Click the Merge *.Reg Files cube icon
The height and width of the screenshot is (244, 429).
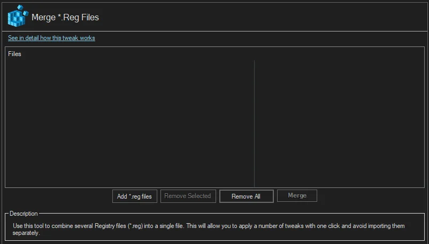[18, 16]
